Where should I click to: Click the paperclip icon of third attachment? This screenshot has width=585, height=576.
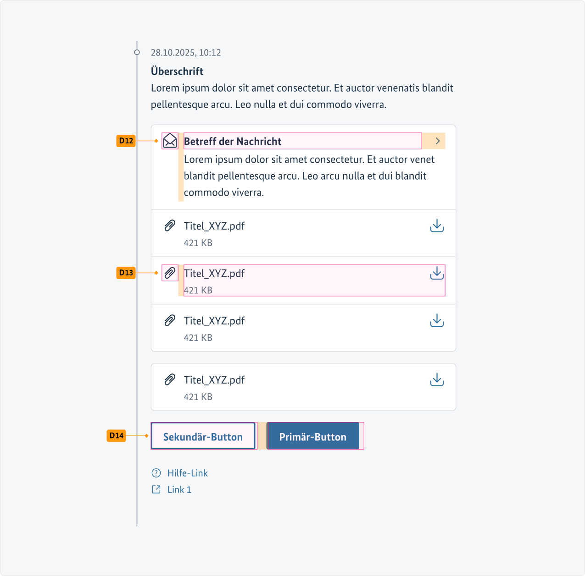(x=170, y=320)
